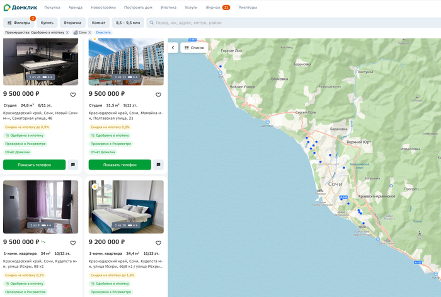Open the Фильтры panel

pyautogui.click(x=19, y=23)
